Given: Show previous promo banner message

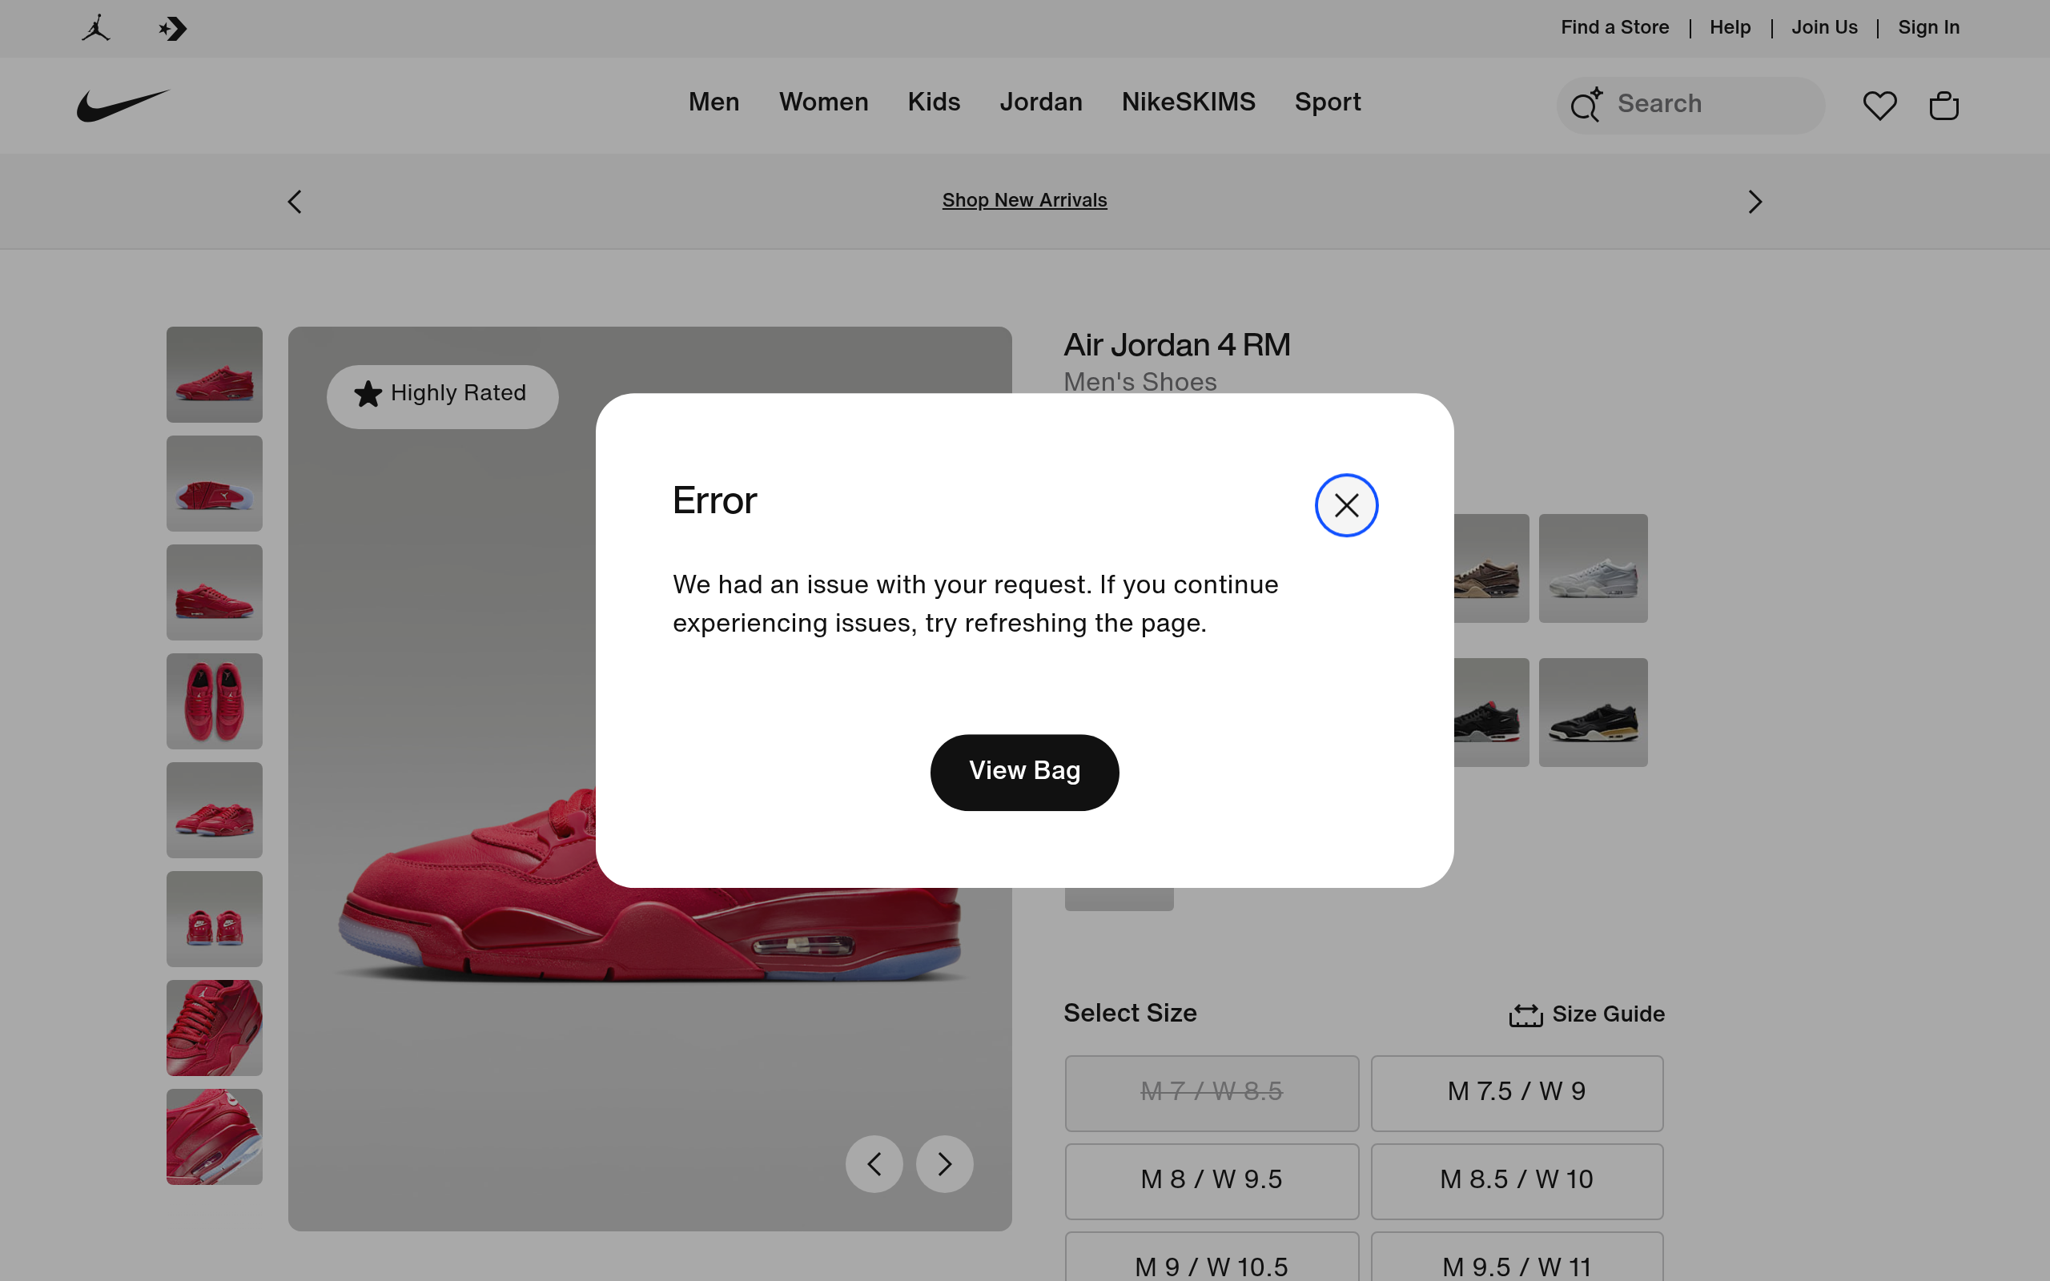Looking at the screenshot, I should [295, 202].
